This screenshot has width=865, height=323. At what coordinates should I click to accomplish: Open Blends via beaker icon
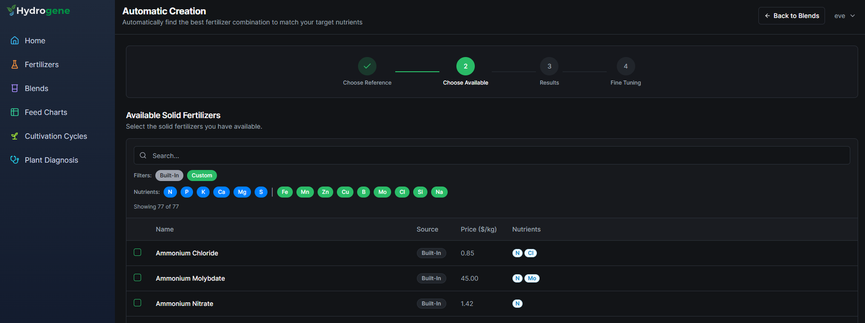(15, 88)
